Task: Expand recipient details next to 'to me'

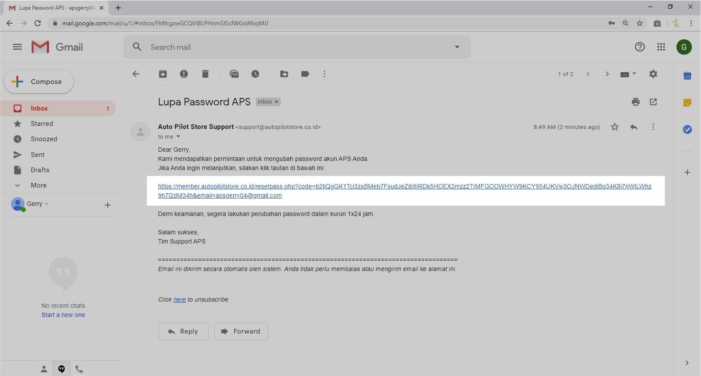Action: click(x=178, y=137)
